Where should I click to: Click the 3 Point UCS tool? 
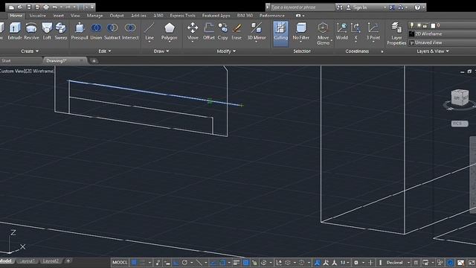pos(373,31)
